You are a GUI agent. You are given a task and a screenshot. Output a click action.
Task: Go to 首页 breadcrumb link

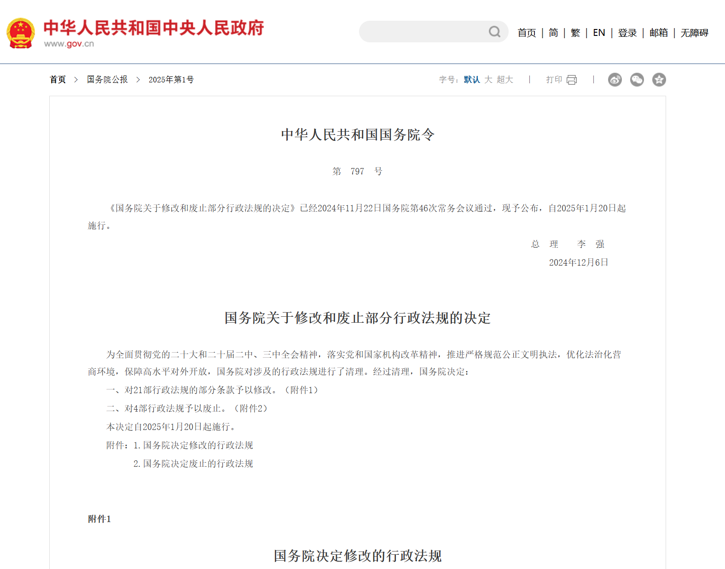[58, 80]
